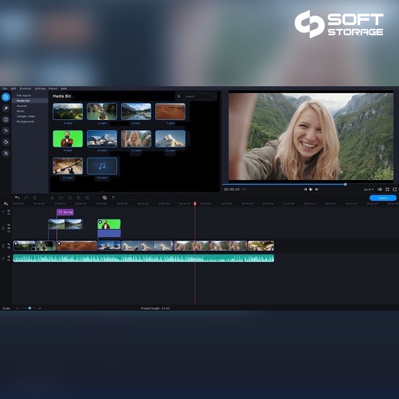Select the Split scissors tool

(x=51, y=198)
